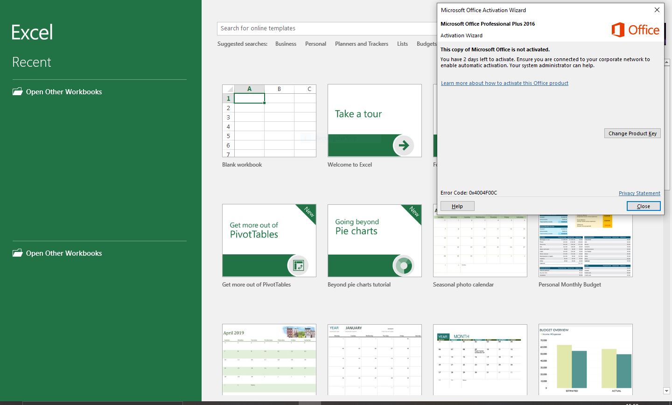
Task: Select Business suggested search
Action: (x=286, y=44)
